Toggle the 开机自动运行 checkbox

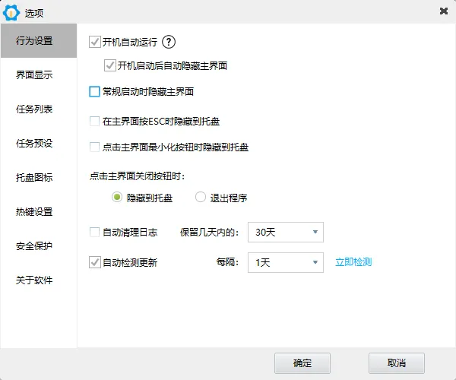point(94,42)
